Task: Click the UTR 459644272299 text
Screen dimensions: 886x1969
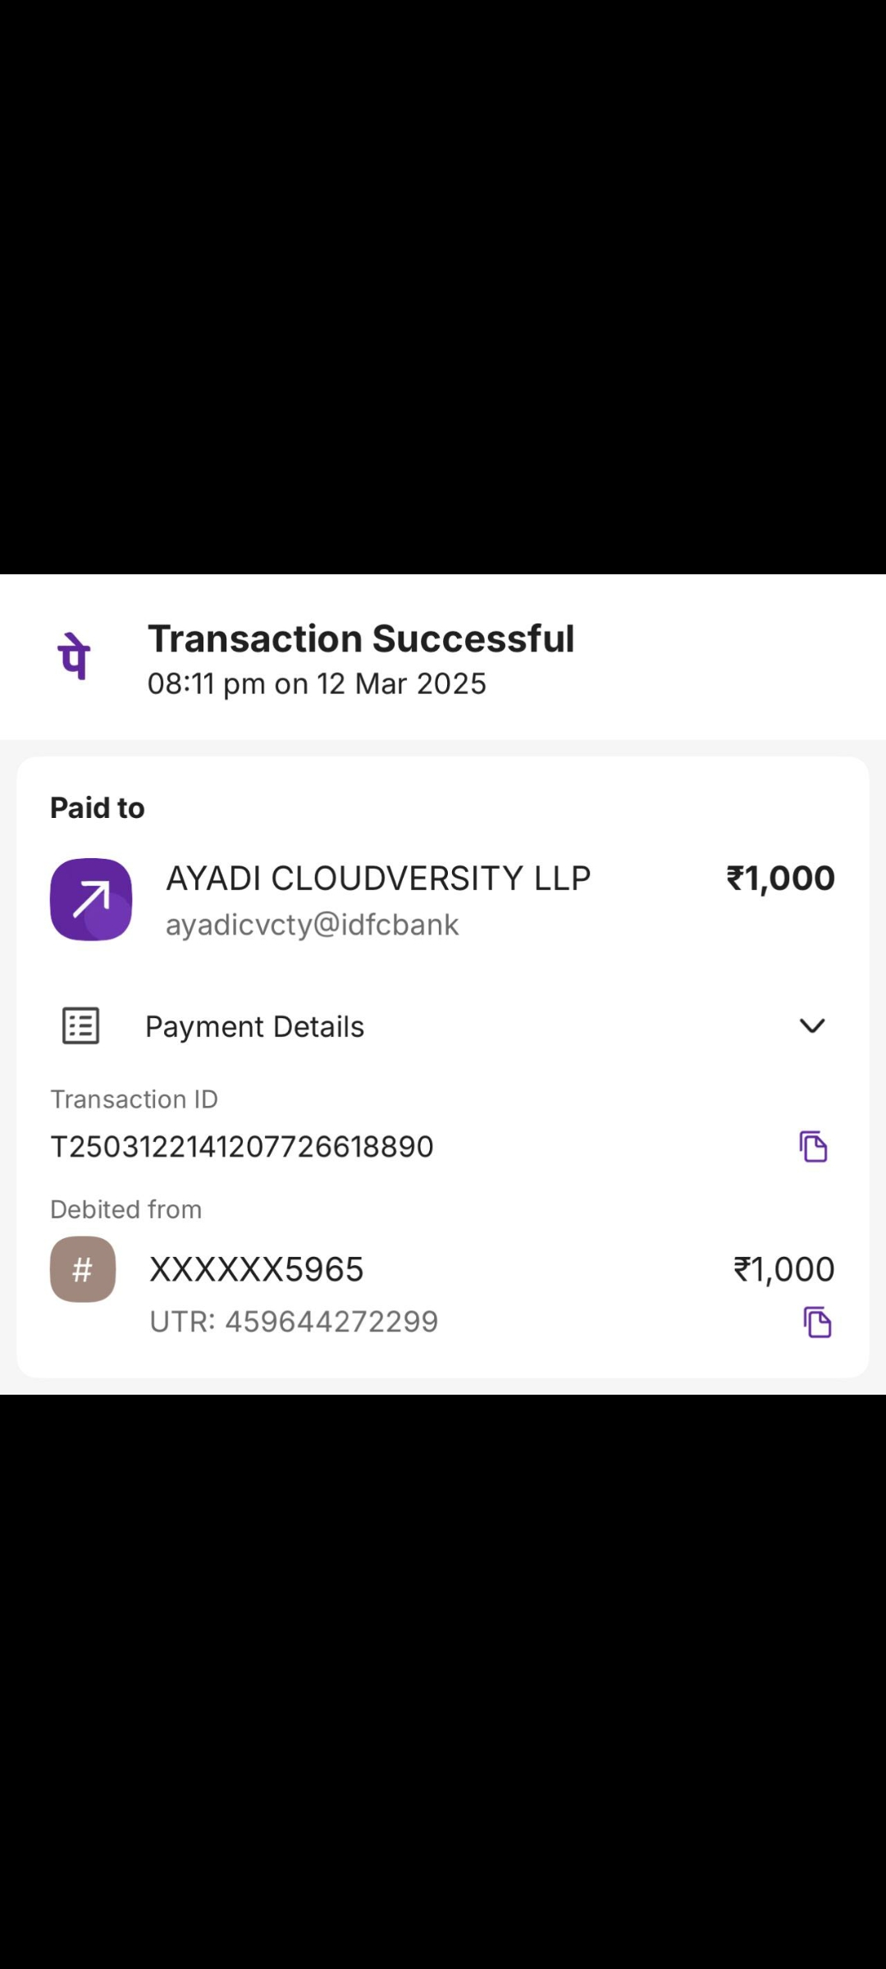Action: pos(294,1322)
